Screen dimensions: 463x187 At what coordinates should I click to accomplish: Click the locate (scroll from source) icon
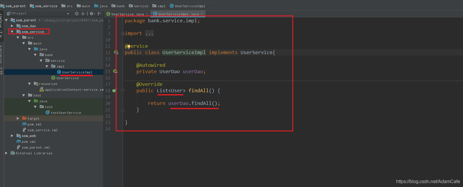77,14
